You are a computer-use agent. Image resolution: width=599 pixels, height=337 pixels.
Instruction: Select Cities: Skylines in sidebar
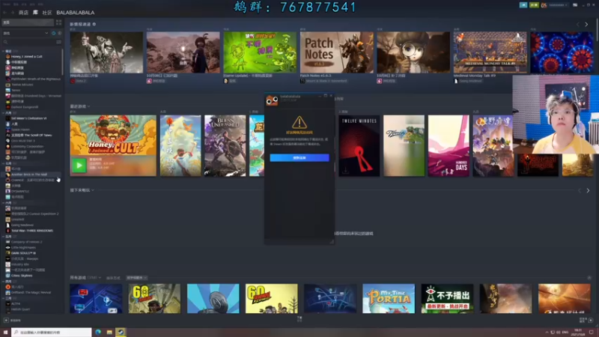tap(22, 276)
